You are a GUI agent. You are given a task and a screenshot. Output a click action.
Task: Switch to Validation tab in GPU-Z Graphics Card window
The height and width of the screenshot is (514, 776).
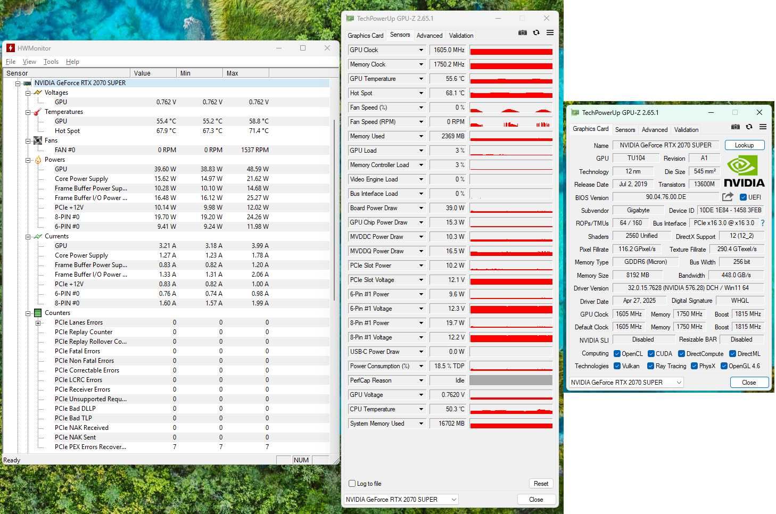(x=686, y=130)
